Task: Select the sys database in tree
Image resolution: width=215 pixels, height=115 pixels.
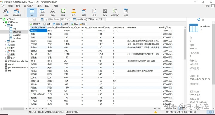Action: [x=10, y=71]
